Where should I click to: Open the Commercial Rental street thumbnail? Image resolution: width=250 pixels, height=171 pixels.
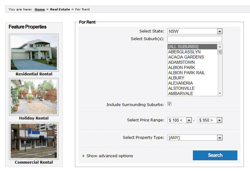click(x=34, y=141)
